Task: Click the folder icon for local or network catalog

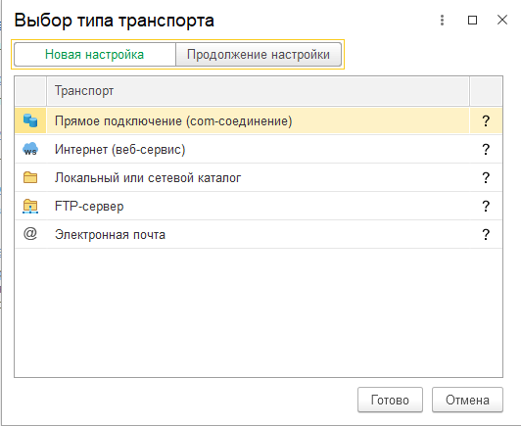Action: click(30, 177)
